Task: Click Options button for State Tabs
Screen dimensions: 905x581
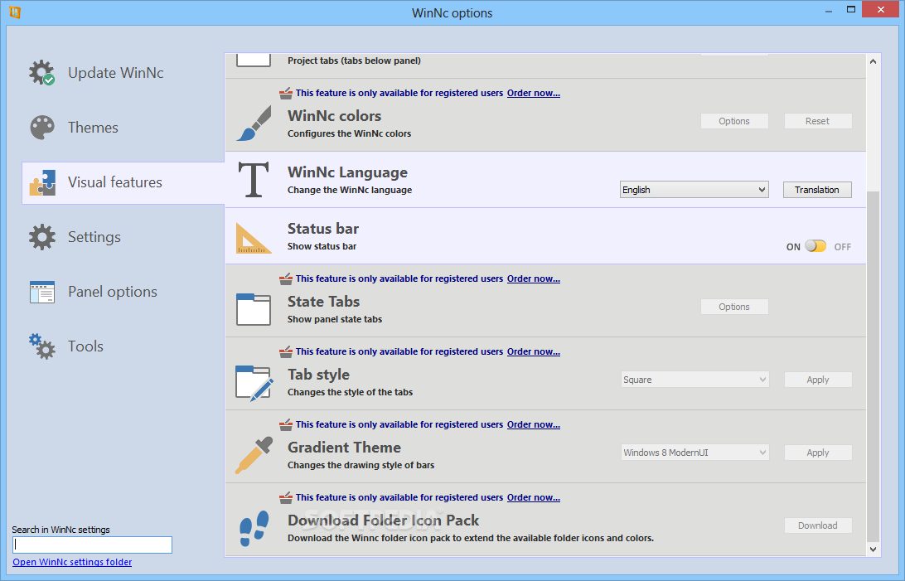Action: (x=734, y=307)
